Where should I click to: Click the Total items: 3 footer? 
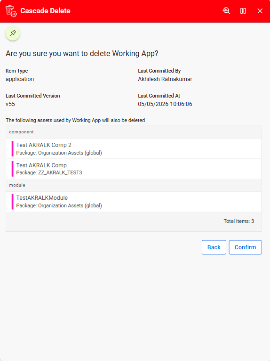coord(239,221)
